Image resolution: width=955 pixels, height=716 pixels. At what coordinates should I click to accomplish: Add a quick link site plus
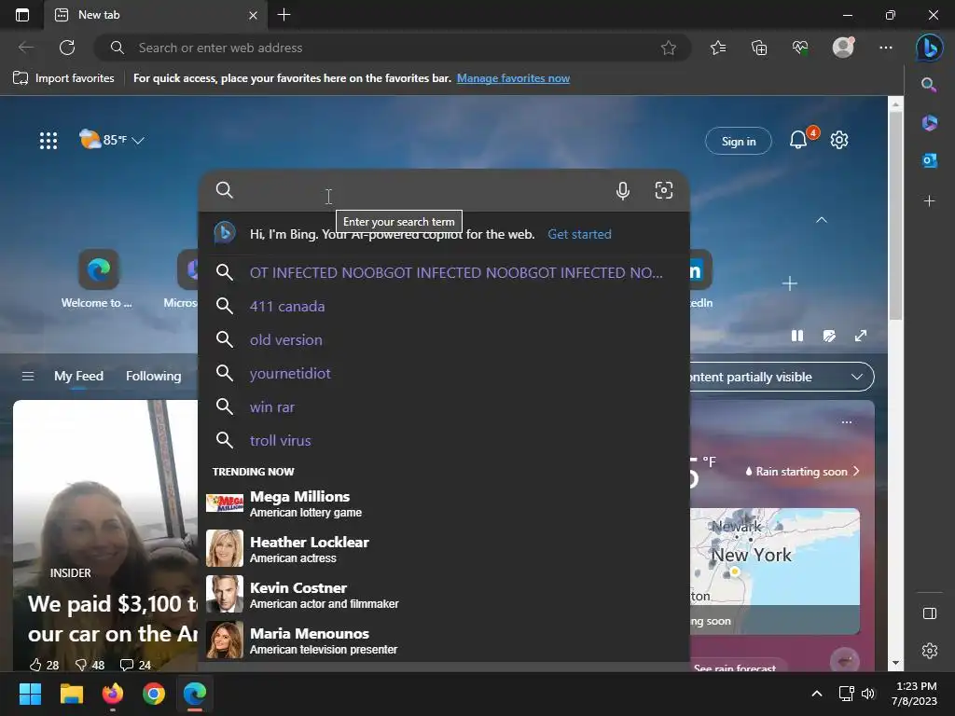(x=789, y=283)
